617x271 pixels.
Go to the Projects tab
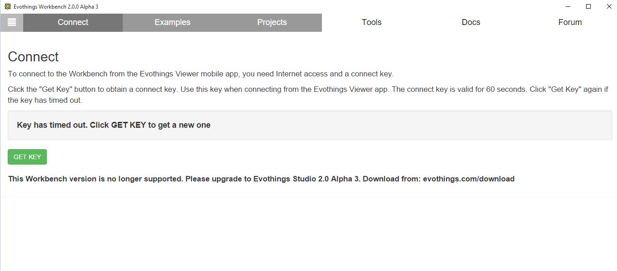(272, 22)
